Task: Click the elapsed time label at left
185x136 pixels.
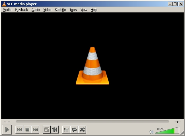Action: click(7, 122)
